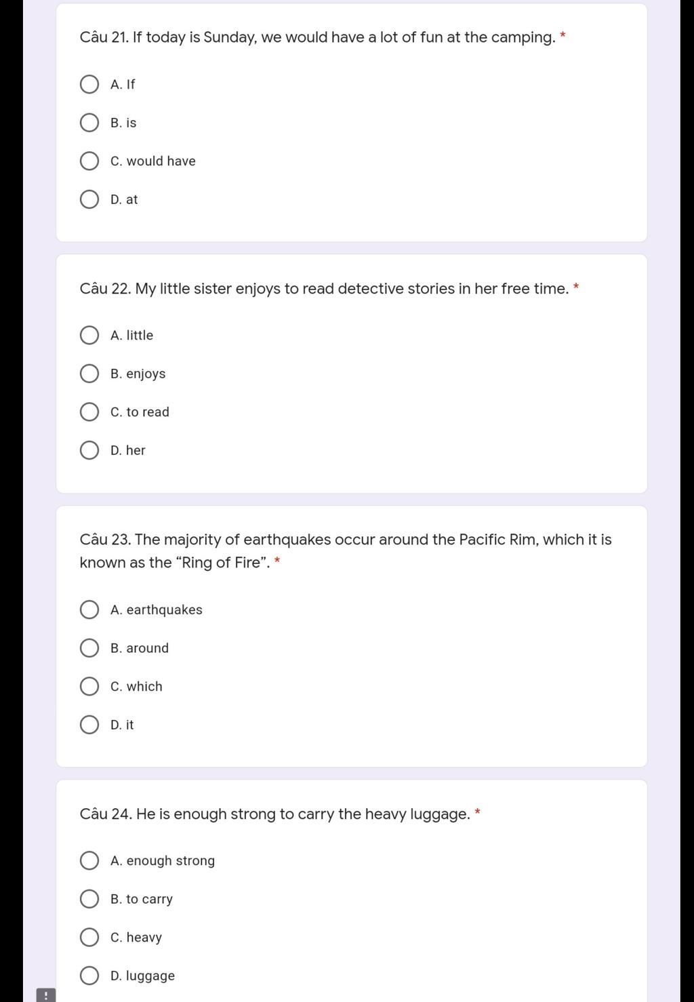Mark D. luggage as the answer
The width and height of the screenshot is (694, 1002).
(x=89, y=976)
